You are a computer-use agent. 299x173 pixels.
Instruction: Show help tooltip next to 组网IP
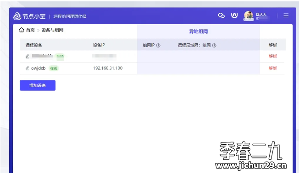(x=158, y=45)
